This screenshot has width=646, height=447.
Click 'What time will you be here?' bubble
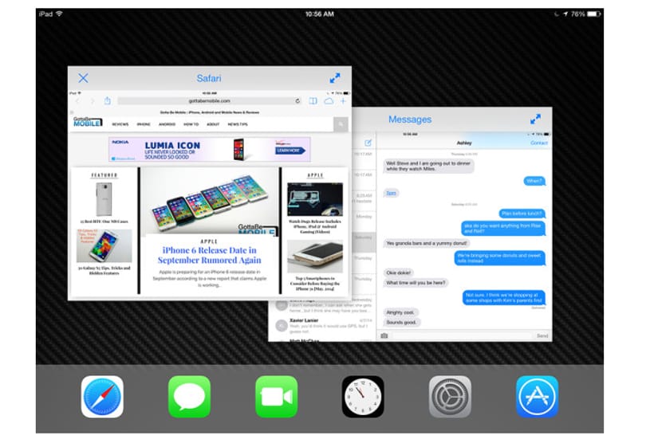click(416, 283)
